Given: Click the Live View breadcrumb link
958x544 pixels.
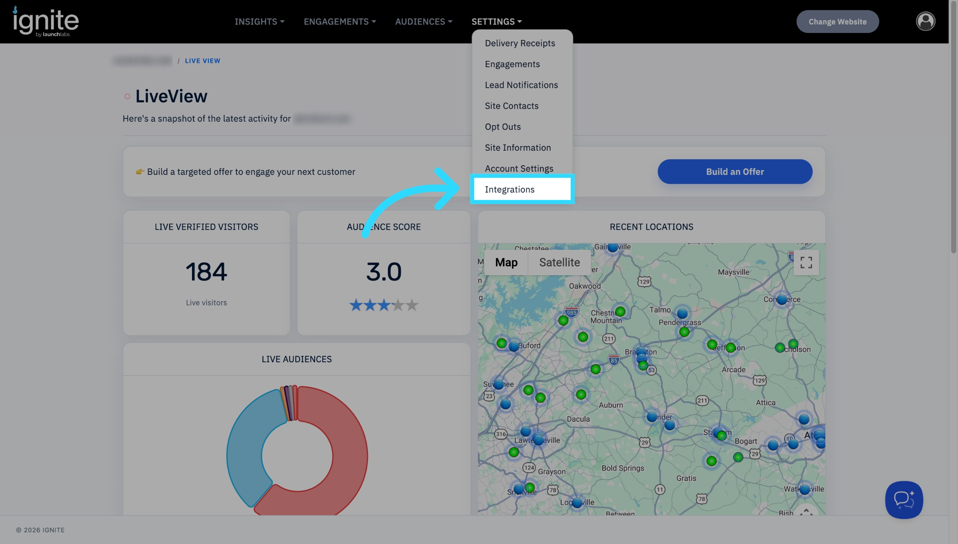Looking at the screenshot, I should click(202, 61).
